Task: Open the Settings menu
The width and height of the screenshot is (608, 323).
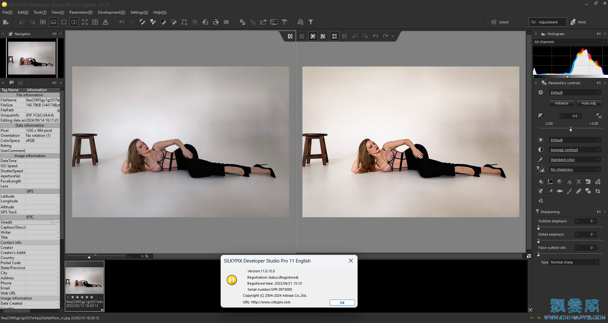Action: point(139,12)
